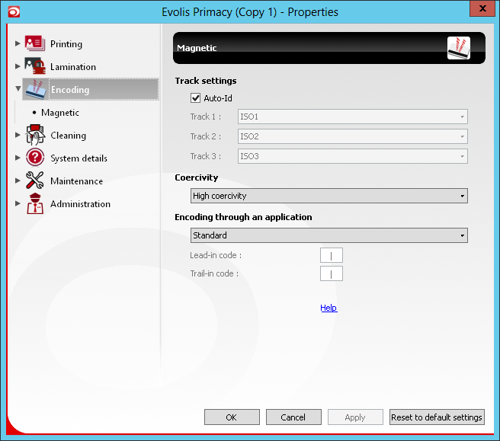
Task: Expand the Lamination tree arrow
Action: pos(18,66)
